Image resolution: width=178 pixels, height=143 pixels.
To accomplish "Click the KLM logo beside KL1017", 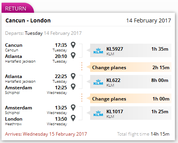I will point(98,113).
